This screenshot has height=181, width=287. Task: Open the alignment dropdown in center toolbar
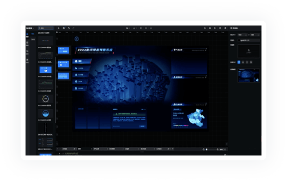click(x=128, y=28)
